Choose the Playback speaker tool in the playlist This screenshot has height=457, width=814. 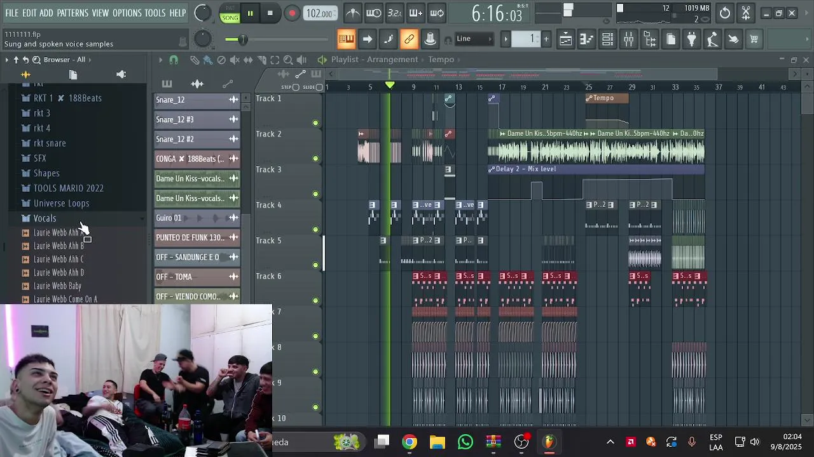point(301,60)
